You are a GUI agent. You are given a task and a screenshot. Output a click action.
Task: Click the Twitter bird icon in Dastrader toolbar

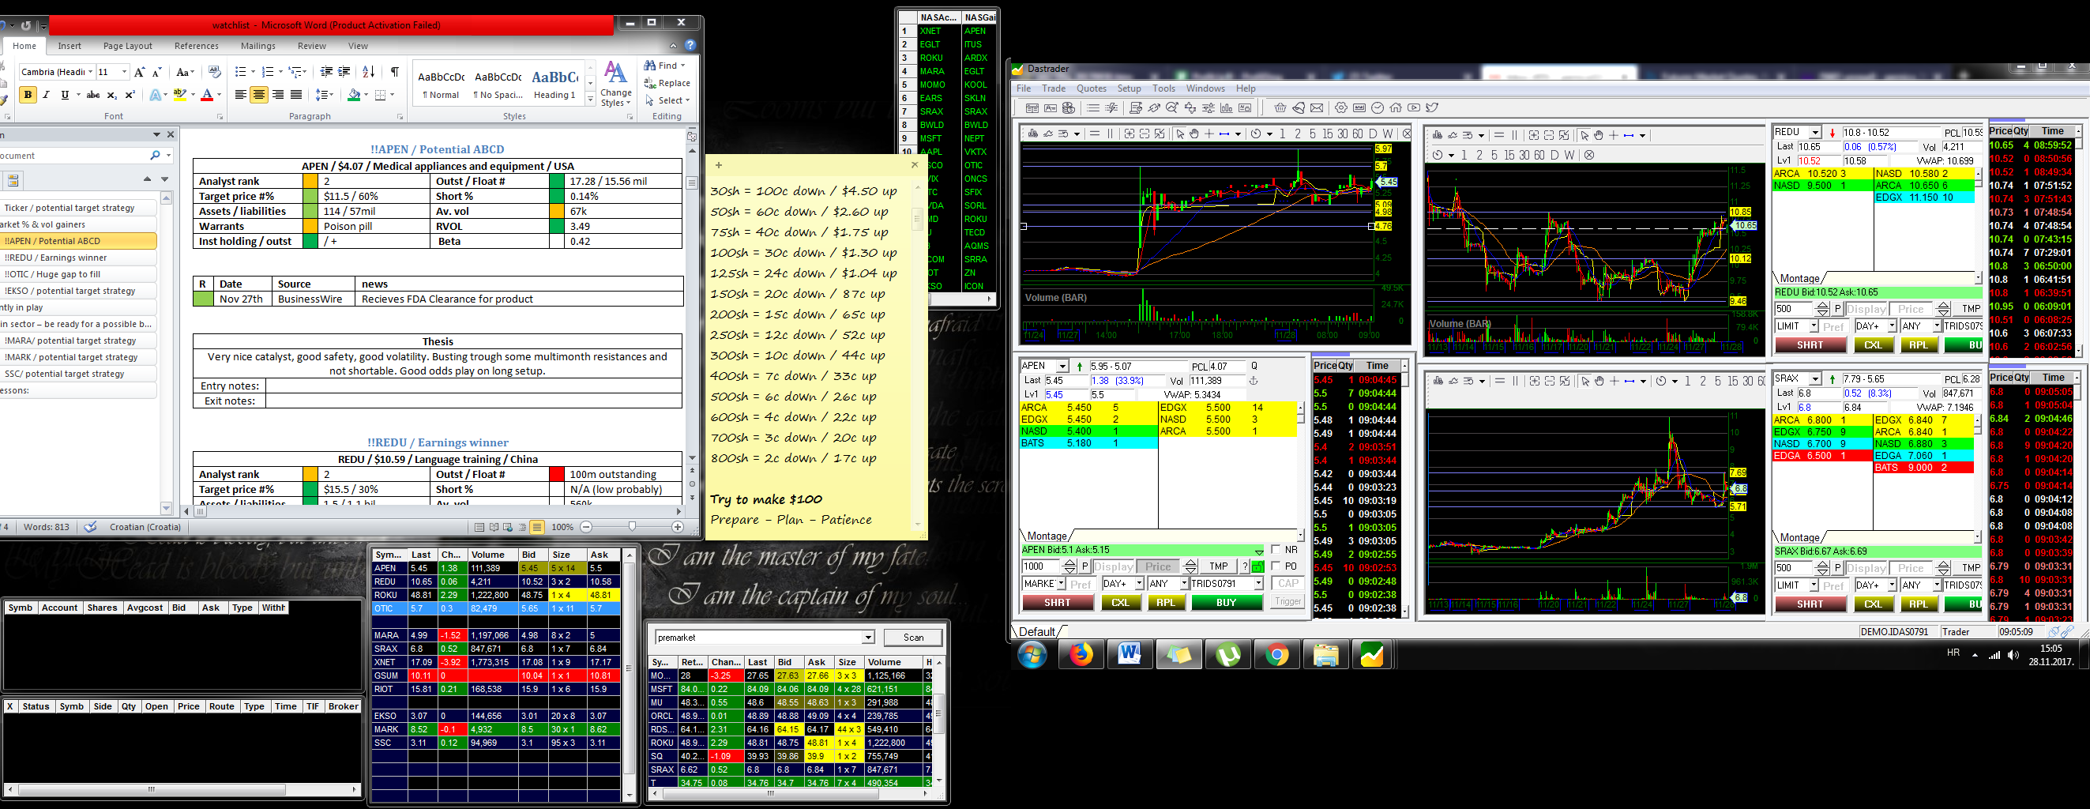click(x=1432, y=108)
